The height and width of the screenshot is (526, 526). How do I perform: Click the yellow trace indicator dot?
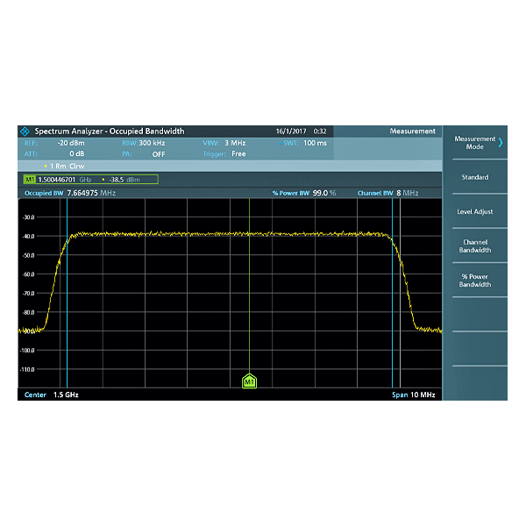click(46, 166)
